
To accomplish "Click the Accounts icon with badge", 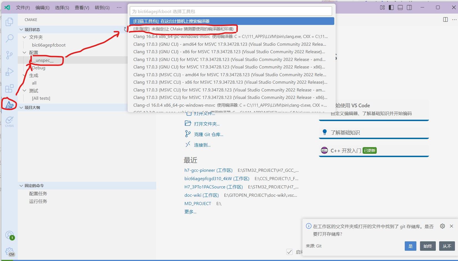I will click(9, 235).
